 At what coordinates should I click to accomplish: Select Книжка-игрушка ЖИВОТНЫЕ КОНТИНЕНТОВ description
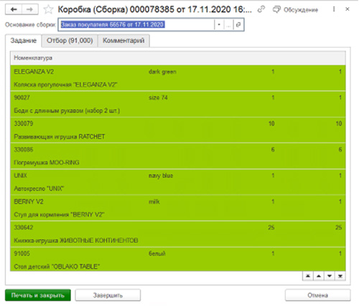[x=76, y=240]
